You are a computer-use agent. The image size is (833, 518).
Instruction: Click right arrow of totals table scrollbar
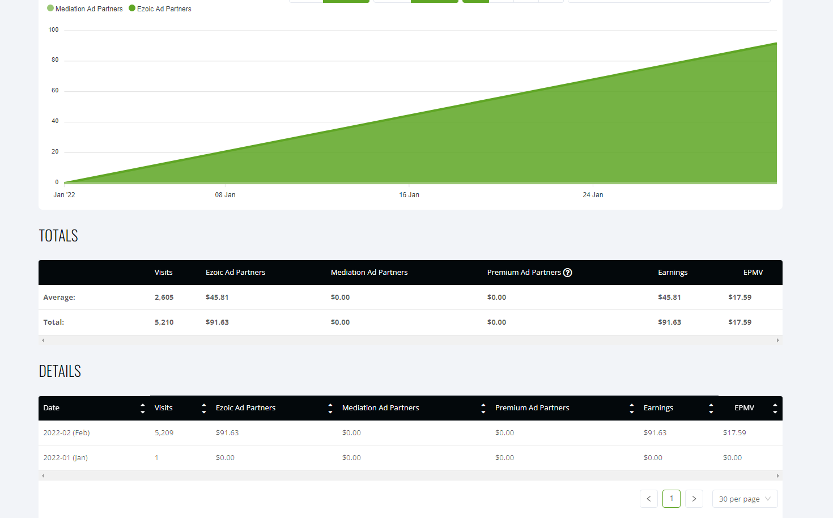[x=778, y=341]
